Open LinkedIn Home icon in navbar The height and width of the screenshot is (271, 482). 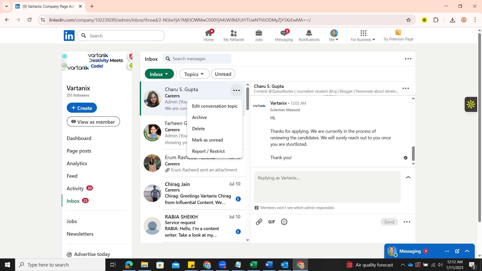(209, 35)
